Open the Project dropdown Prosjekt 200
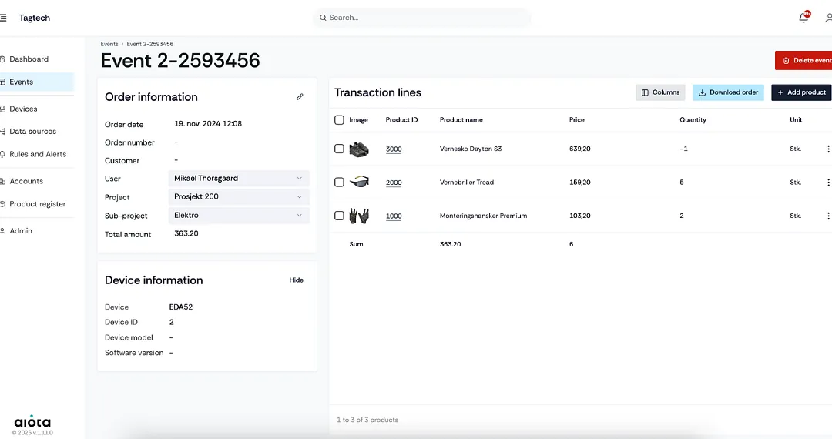This screenshot has height=439, width=832. point(239,197)
